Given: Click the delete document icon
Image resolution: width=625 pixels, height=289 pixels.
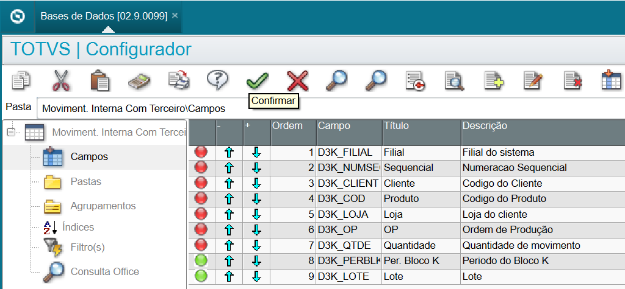Looking at the screenshot, I should point(573,81).
